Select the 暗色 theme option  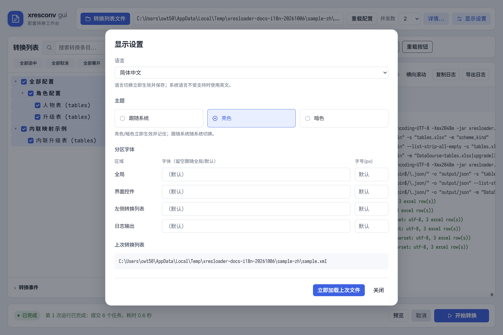tap(344, 118)
